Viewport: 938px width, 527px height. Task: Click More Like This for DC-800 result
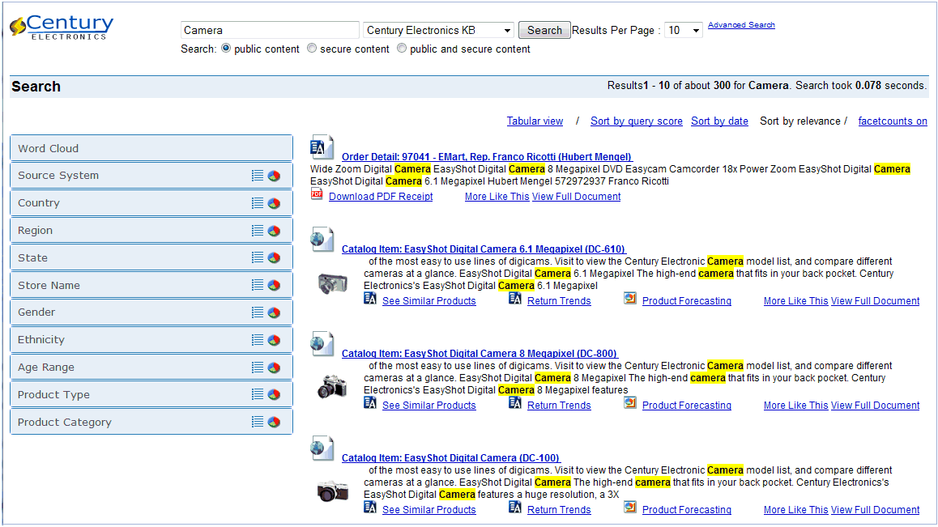pyautogui.click(x=795, y=405)
